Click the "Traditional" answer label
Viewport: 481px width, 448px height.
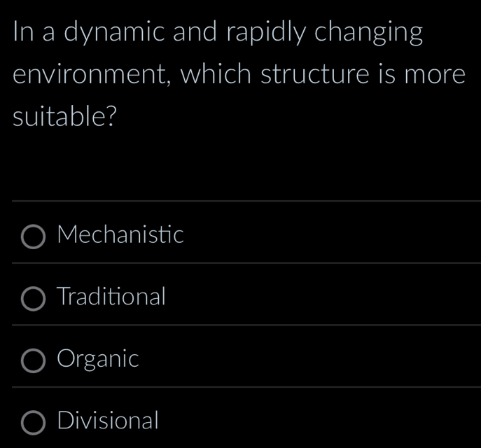(x=112, y=297)
